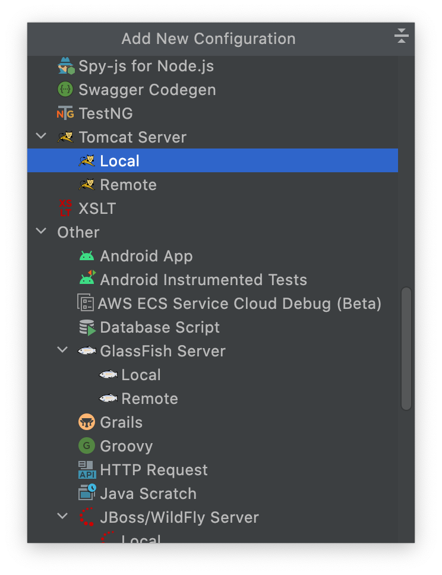Click the green Android App robot icon

87,256
